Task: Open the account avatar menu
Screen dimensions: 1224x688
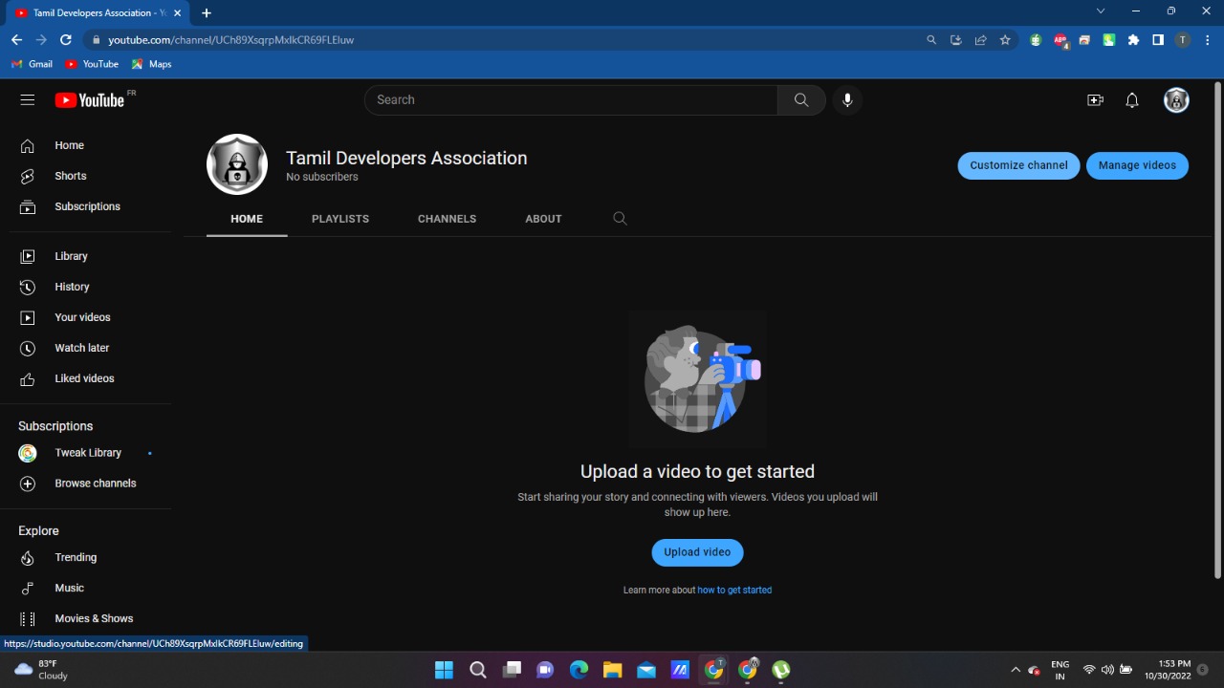Action: tap(1176, 99)
